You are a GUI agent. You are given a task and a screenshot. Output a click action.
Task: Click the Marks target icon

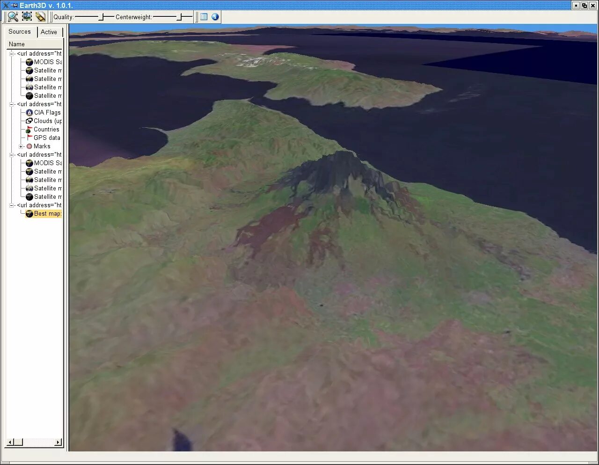29,146
